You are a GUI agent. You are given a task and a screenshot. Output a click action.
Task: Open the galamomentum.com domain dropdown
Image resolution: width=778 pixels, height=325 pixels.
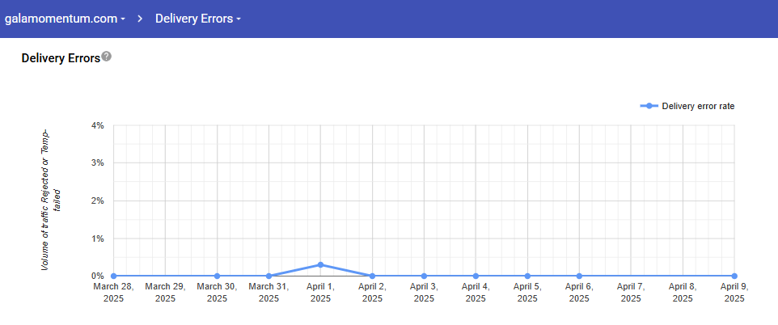pyautogui.click(x=66, y=18)
